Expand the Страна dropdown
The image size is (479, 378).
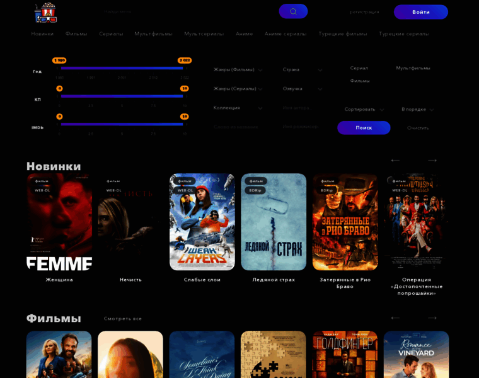[x=302, y=70]
